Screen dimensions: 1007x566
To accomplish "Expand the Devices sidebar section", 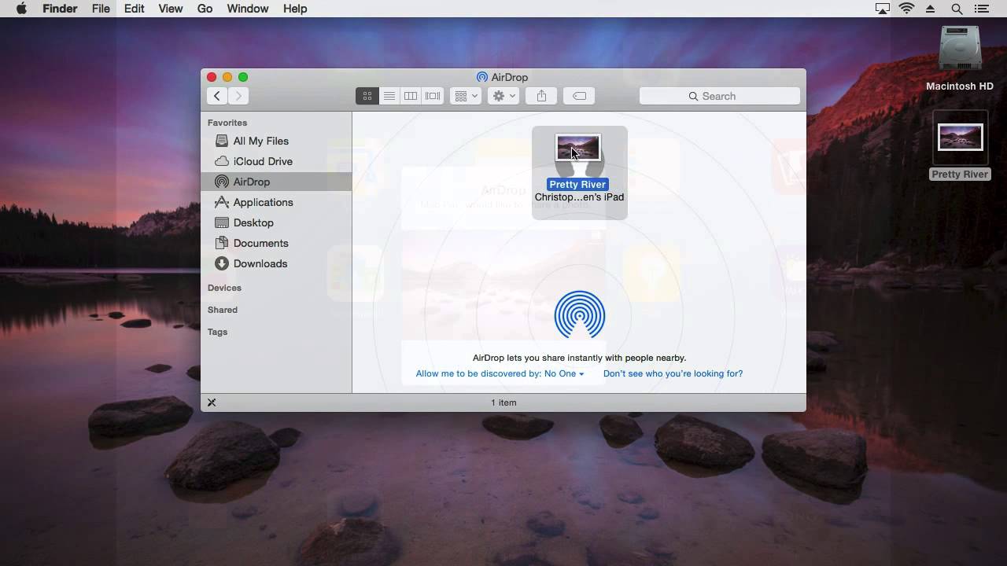I will tap(224, 288).
